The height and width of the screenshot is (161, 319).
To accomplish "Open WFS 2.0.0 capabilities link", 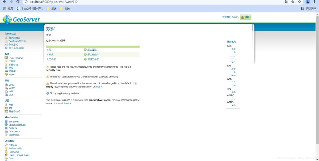I will [233, 76].
